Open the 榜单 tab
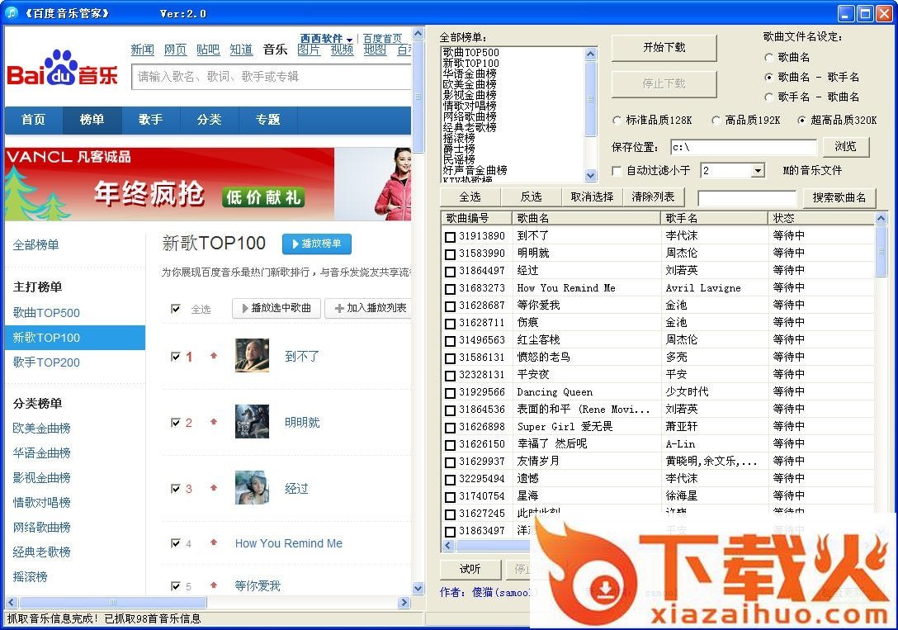898x630 pixels. tap(92, 120)
